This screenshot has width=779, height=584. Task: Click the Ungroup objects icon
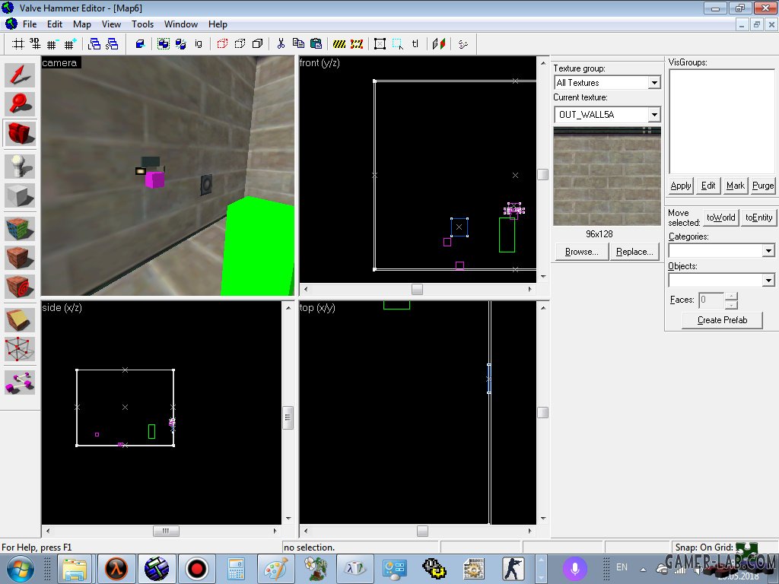click(181, 44)
